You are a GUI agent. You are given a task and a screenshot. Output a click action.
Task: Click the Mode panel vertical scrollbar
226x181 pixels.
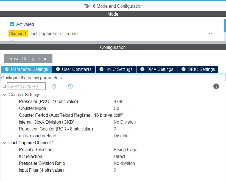tap(225, 26)
